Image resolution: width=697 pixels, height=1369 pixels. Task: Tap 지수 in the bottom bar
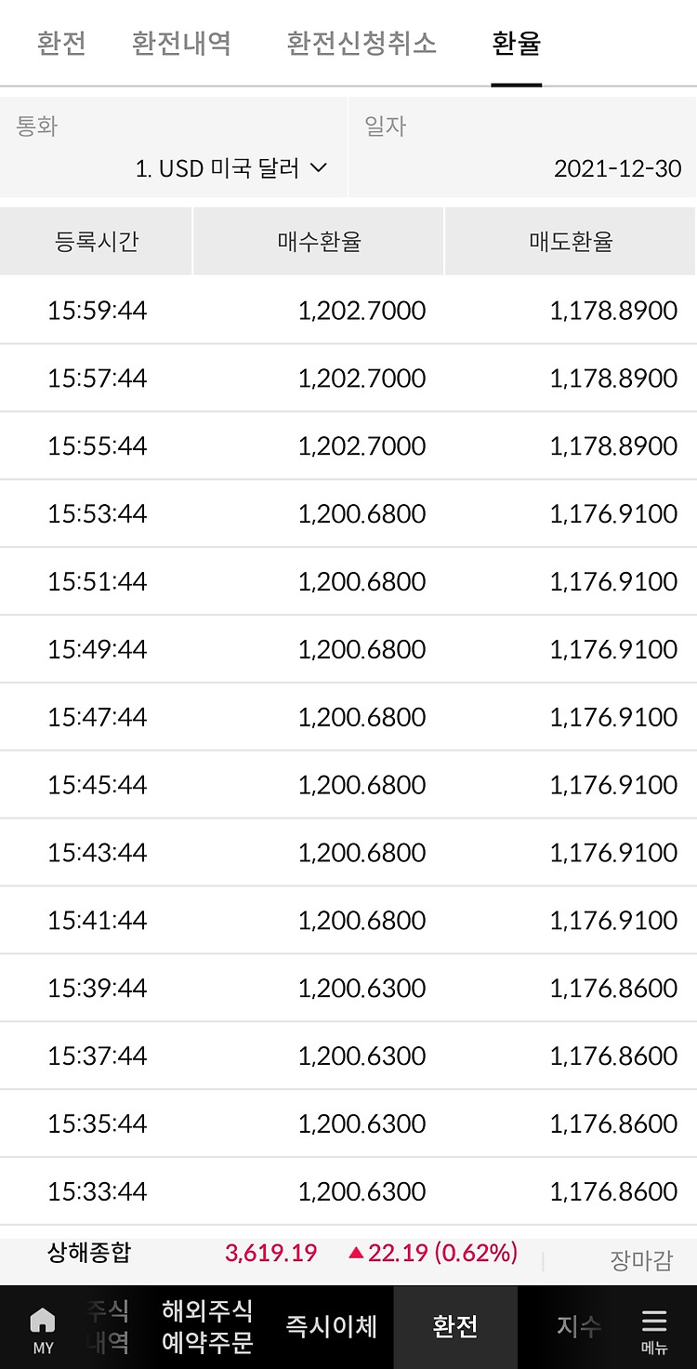coord(578,1327)
